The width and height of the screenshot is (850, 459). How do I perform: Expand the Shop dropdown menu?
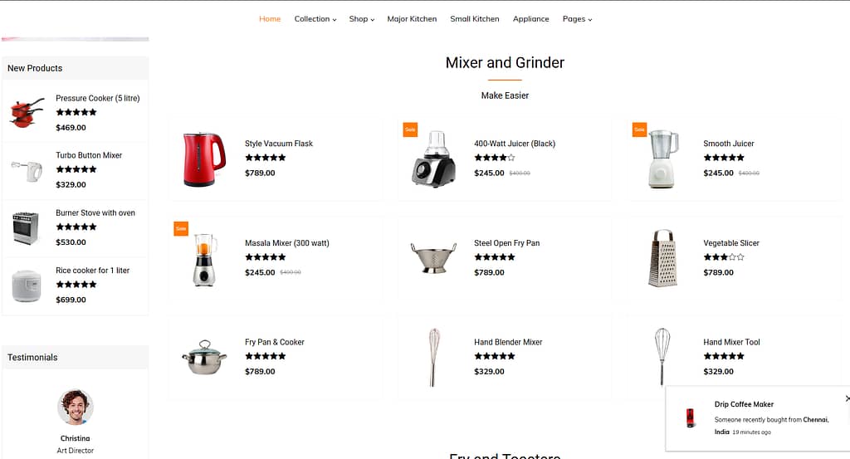coord(362,19)
